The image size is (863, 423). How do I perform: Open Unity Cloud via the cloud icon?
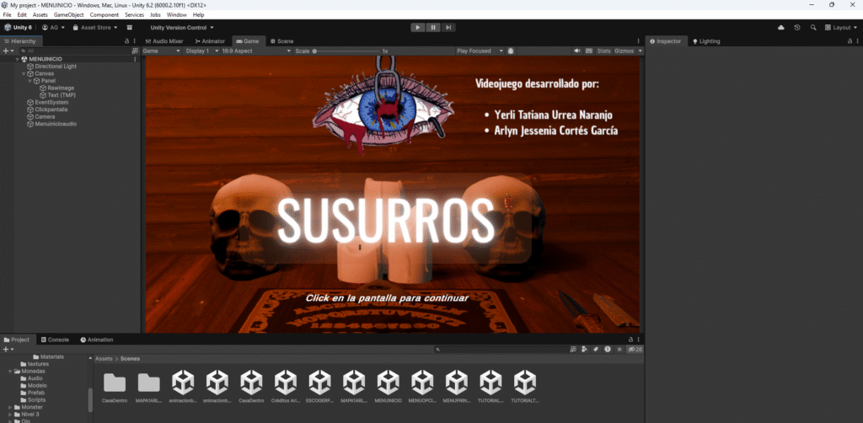[781, 28]
